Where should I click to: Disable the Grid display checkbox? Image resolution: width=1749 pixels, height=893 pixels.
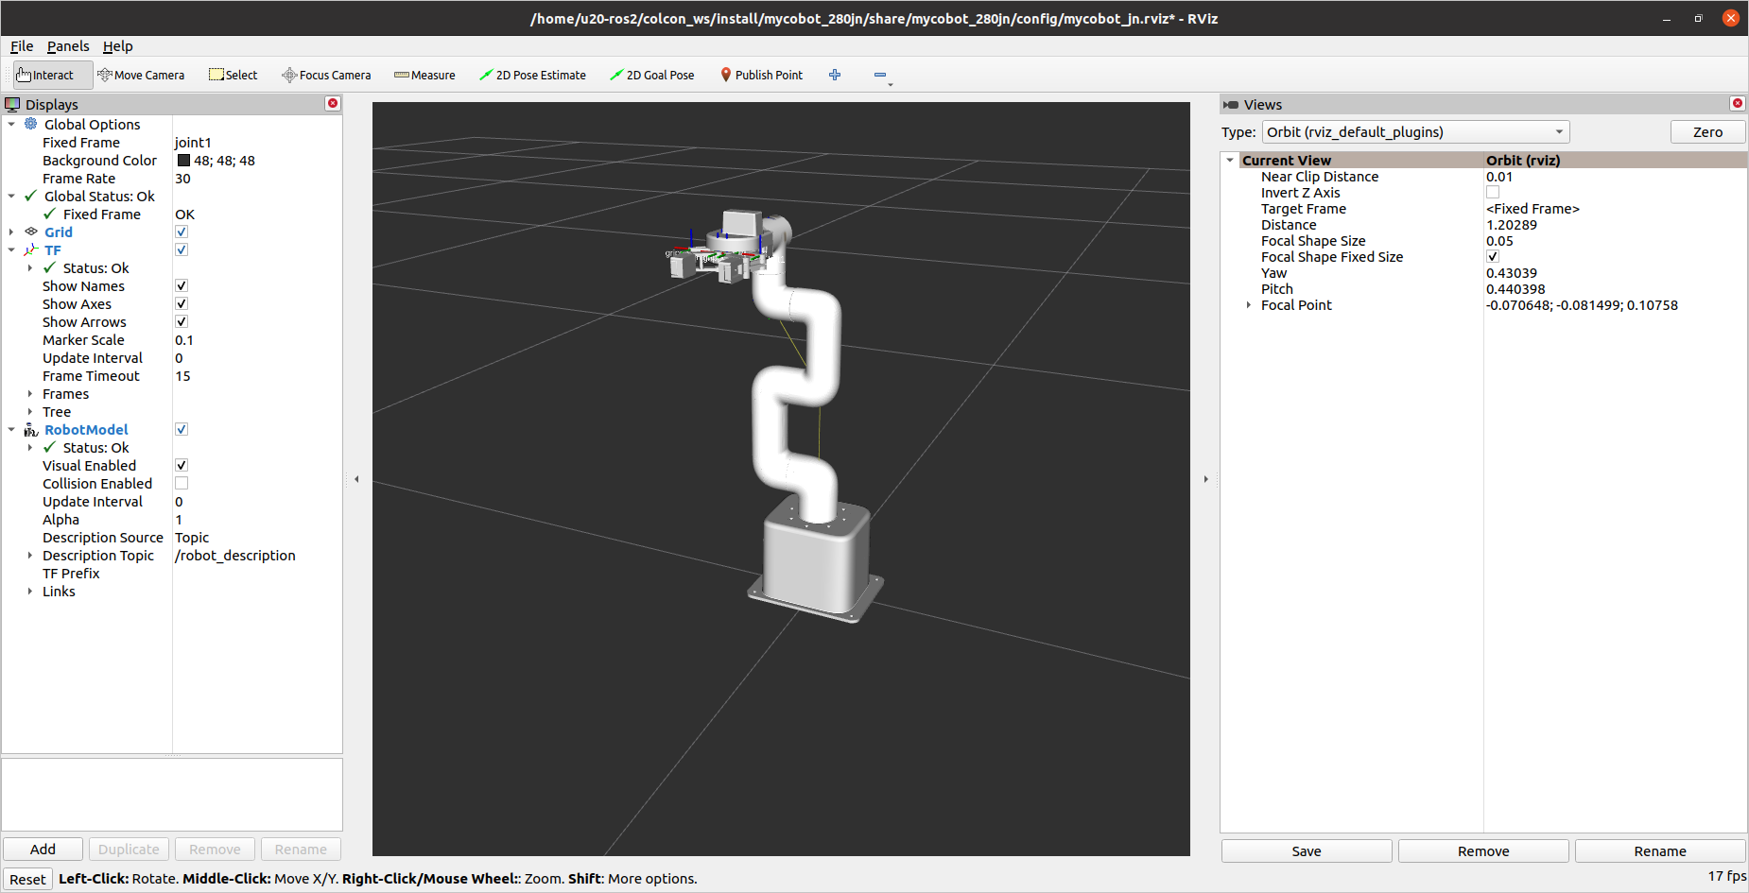click(x=181, y=232)
